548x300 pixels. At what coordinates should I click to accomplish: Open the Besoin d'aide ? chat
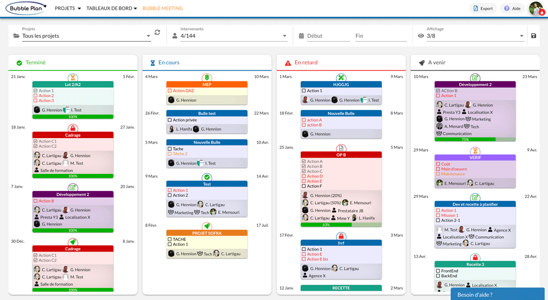[499, 294]
